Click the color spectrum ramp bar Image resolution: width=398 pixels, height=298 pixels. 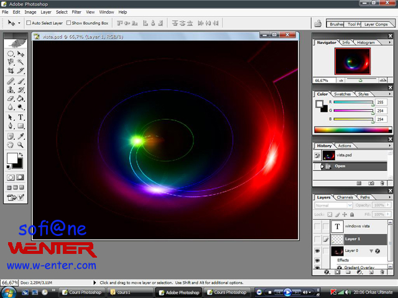tap(352, 130)
